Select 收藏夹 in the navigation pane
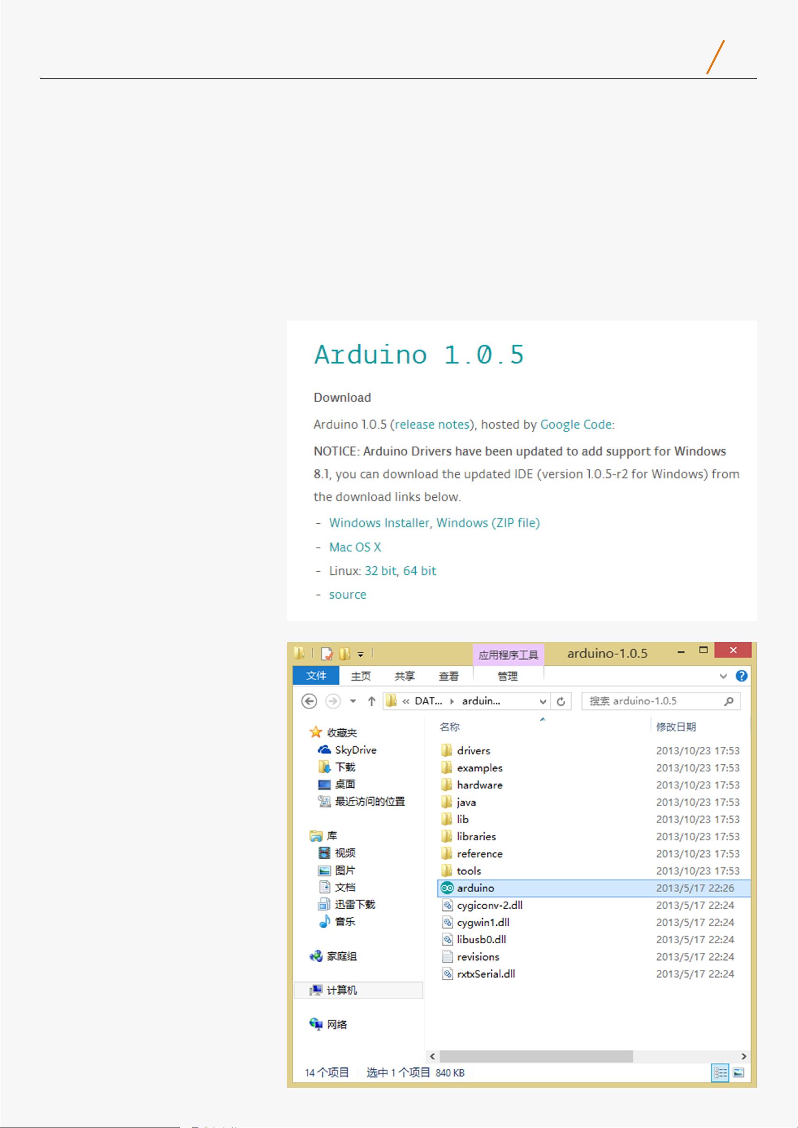798x1128 pixels. 342,733
